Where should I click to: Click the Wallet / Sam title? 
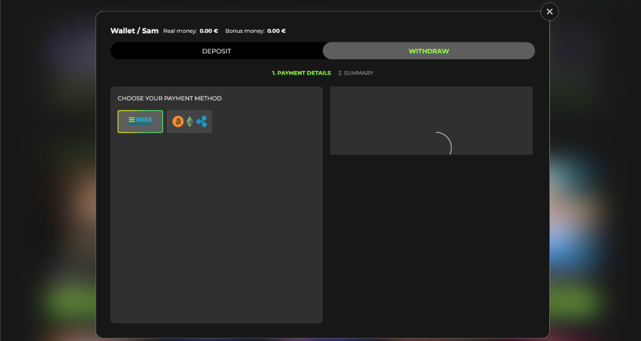(x=135, y=31)
